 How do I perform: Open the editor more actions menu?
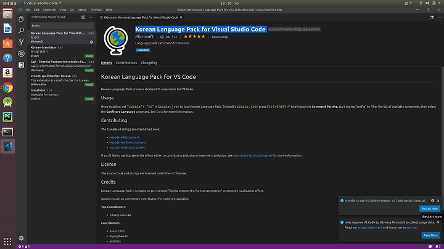(x=440, y=17)
